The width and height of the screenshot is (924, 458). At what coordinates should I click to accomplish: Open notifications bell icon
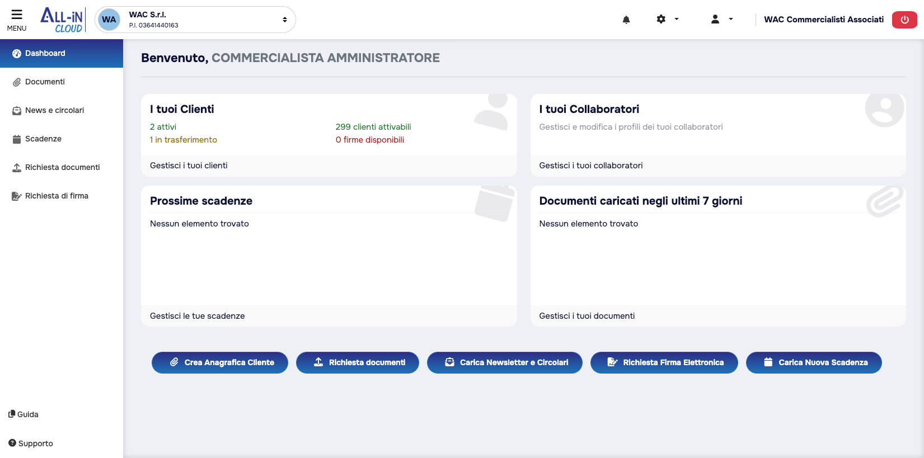tap(626, 20)
